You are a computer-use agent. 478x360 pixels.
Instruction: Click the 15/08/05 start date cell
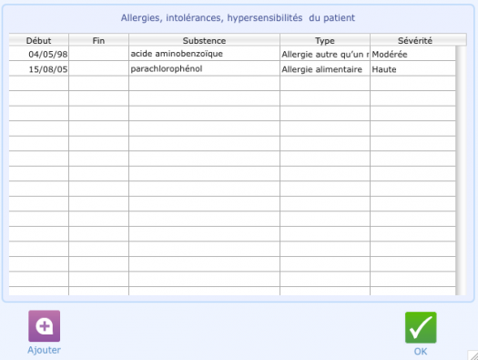pyautogui.click(x=39, y=69)
